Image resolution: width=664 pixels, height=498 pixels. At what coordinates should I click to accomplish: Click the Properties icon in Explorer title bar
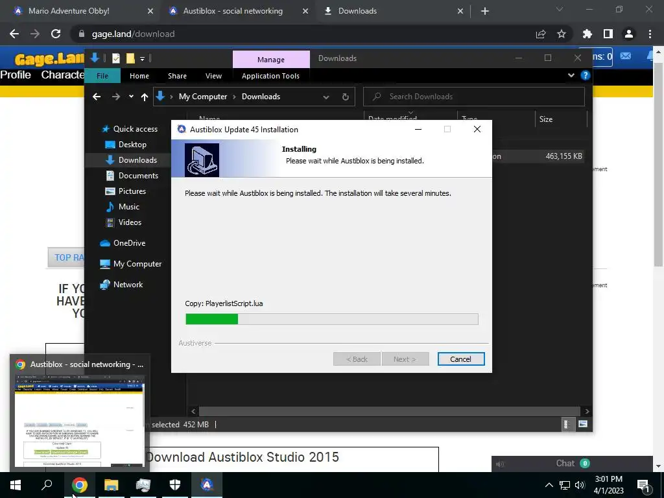click(x=116, y=58)
